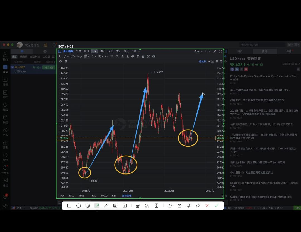This screenshot has width=301, height=232.
Task: Choose the mosaic blur tool
Action: click(x=115, y=206)
